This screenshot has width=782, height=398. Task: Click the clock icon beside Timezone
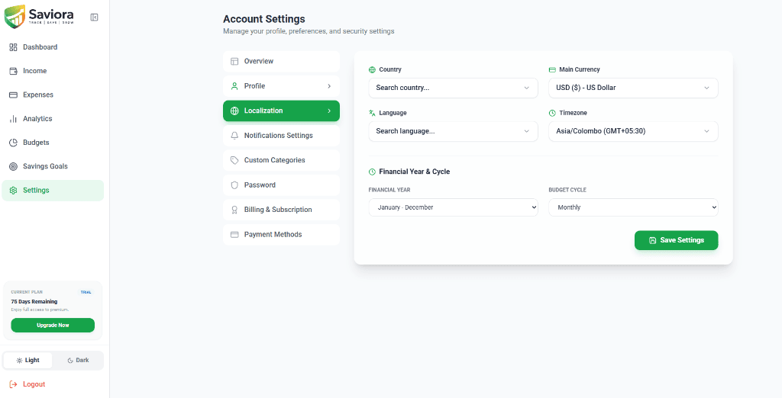(552, 113)
